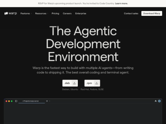Click download icon on .deb button
Image resolution: width=166 pixels, height=124 pixels.
(x=74, y=83)
